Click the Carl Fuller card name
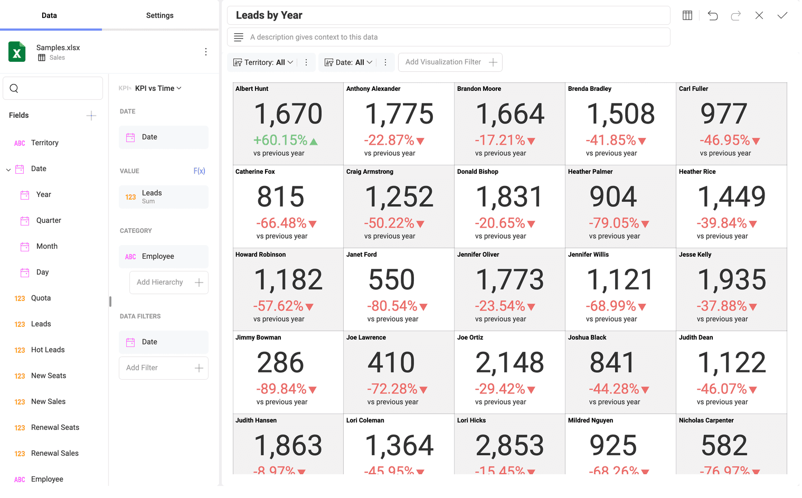This screenshot has width=802, height=498. pyautogui.click(x=693, y=89)
